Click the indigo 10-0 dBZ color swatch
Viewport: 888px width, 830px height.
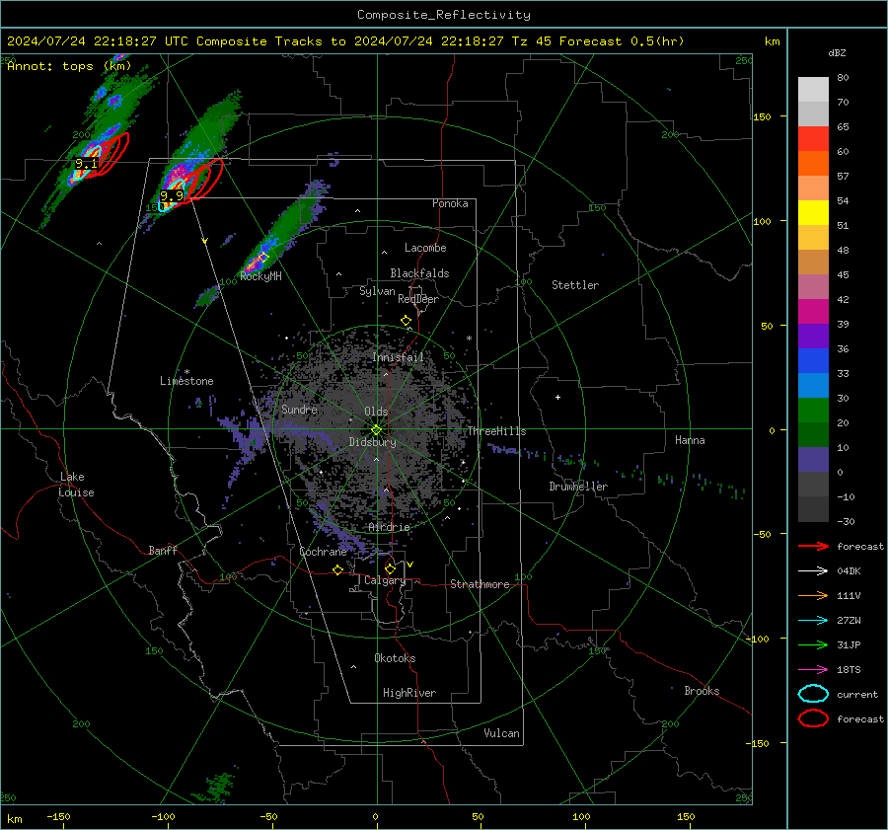click(x=813, y=460)
